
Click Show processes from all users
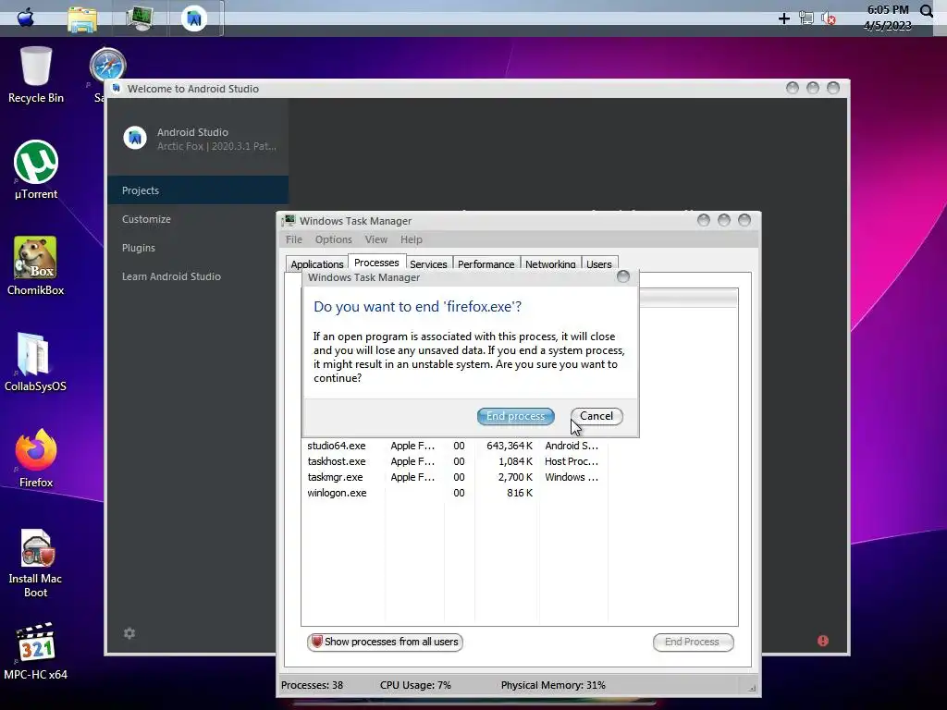click(x=386, y=642)
